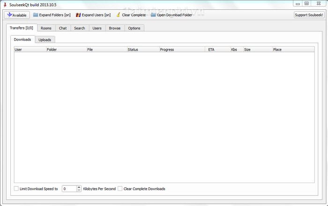Viewport: 328px width, 206px height.
Task: Open the Options tab
Action: tap(134, 28)
